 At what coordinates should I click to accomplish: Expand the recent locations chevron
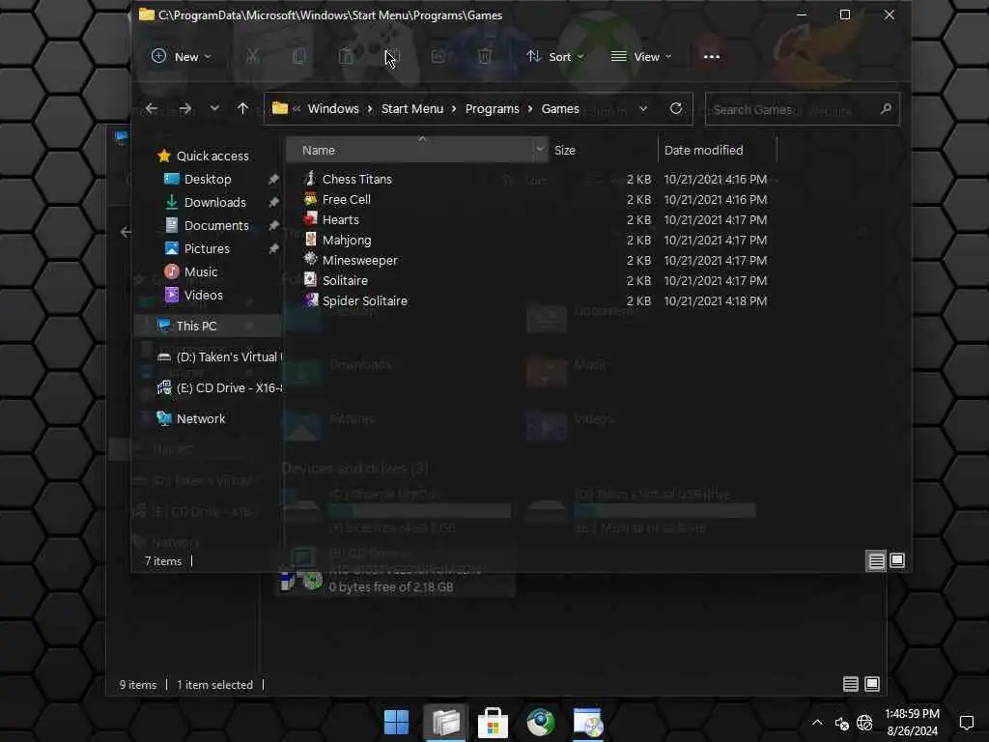214,108
